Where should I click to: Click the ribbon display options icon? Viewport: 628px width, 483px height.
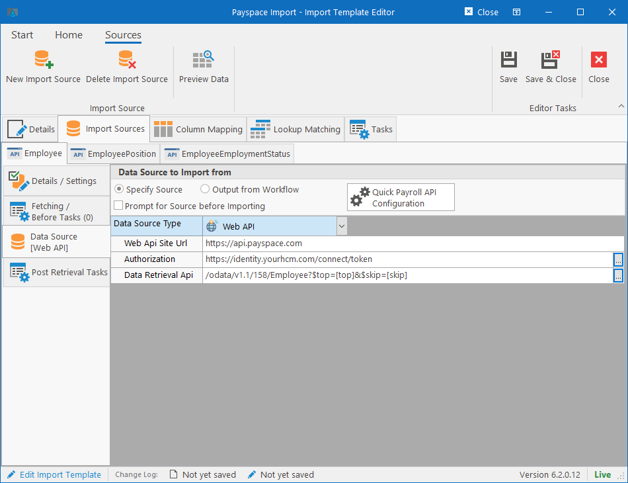coord(517,12)
